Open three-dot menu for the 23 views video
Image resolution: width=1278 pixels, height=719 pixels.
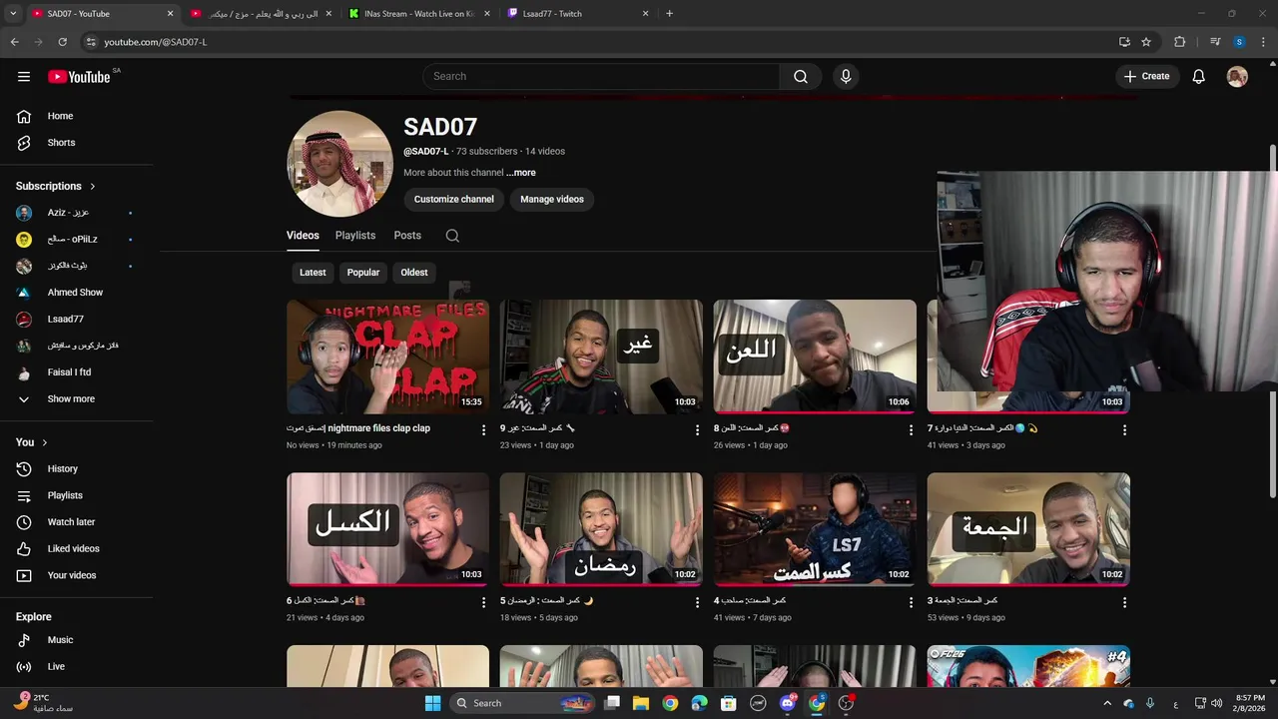coord(697,430)
